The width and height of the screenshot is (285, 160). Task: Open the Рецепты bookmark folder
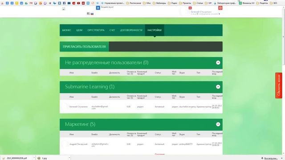[262, 3]
